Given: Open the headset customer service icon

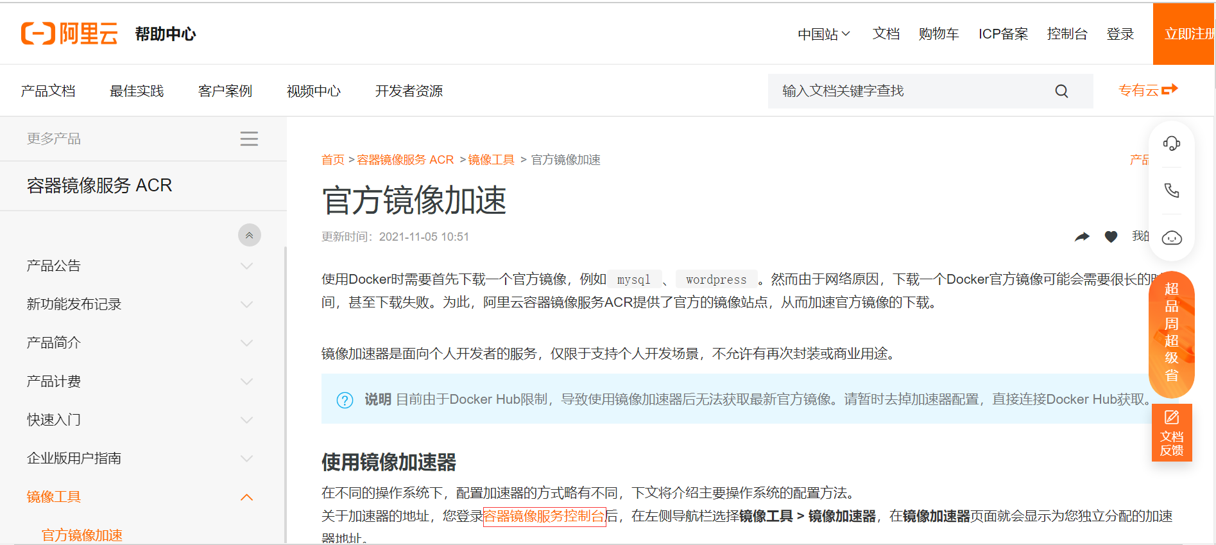Looking at the screenshot, I should [1172, 144].
